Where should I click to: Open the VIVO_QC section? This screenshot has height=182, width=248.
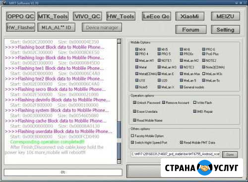[x=87, y=16]
